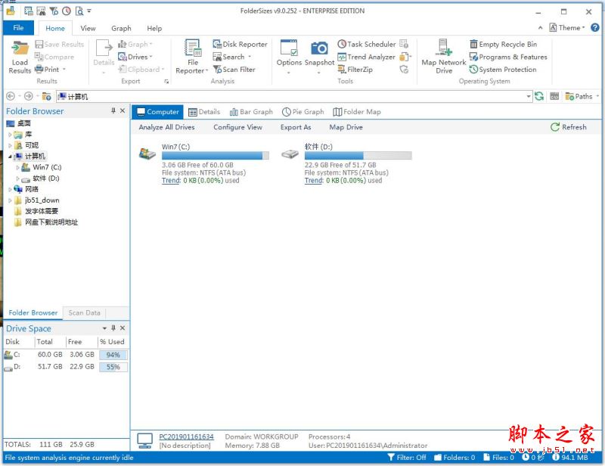The width and height of the screenshot is (605, 466).
Task: Open the Theme dropdown
Action: 567,28
